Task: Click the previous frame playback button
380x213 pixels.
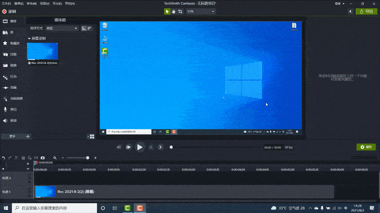Action: pyautogui.click(x=118, y=147)
